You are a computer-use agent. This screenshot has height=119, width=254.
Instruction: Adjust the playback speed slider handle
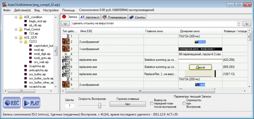tap(100, 105)
